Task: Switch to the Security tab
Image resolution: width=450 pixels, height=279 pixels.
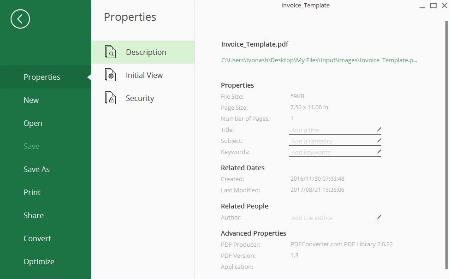Action: [140, 98]
